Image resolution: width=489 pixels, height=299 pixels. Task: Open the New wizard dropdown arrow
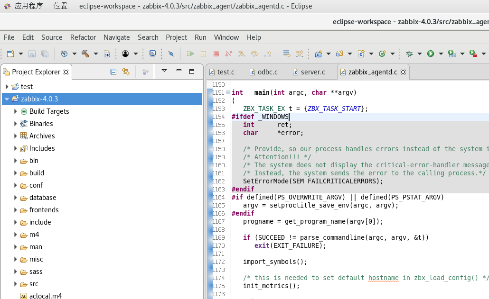click(21, 54)
